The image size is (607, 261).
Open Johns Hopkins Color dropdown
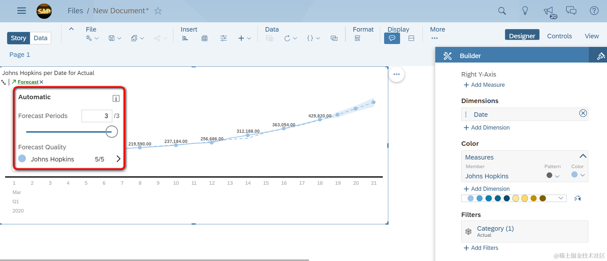tap(582, 175)
